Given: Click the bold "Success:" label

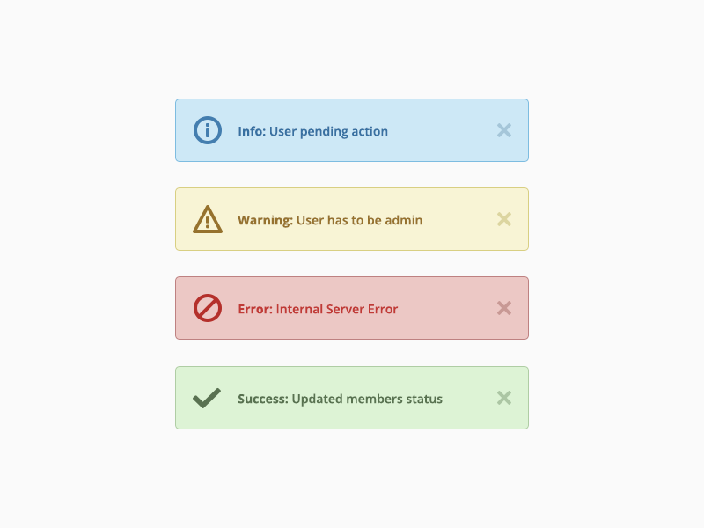Looking at the screenshot, I should click(x=262, y=399).
